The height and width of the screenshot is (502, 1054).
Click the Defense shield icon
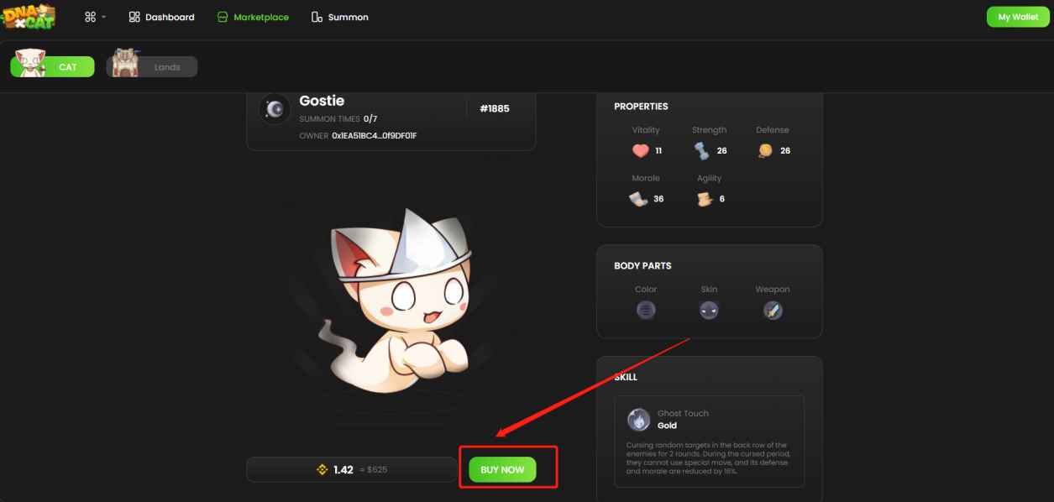click(x=765, y=150)
